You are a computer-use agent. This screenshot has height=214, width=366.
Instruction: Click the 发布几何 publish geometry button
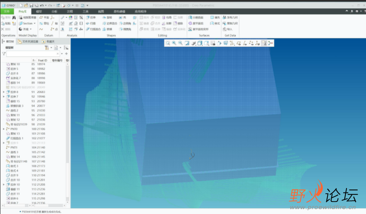click(x=230, y=17)
